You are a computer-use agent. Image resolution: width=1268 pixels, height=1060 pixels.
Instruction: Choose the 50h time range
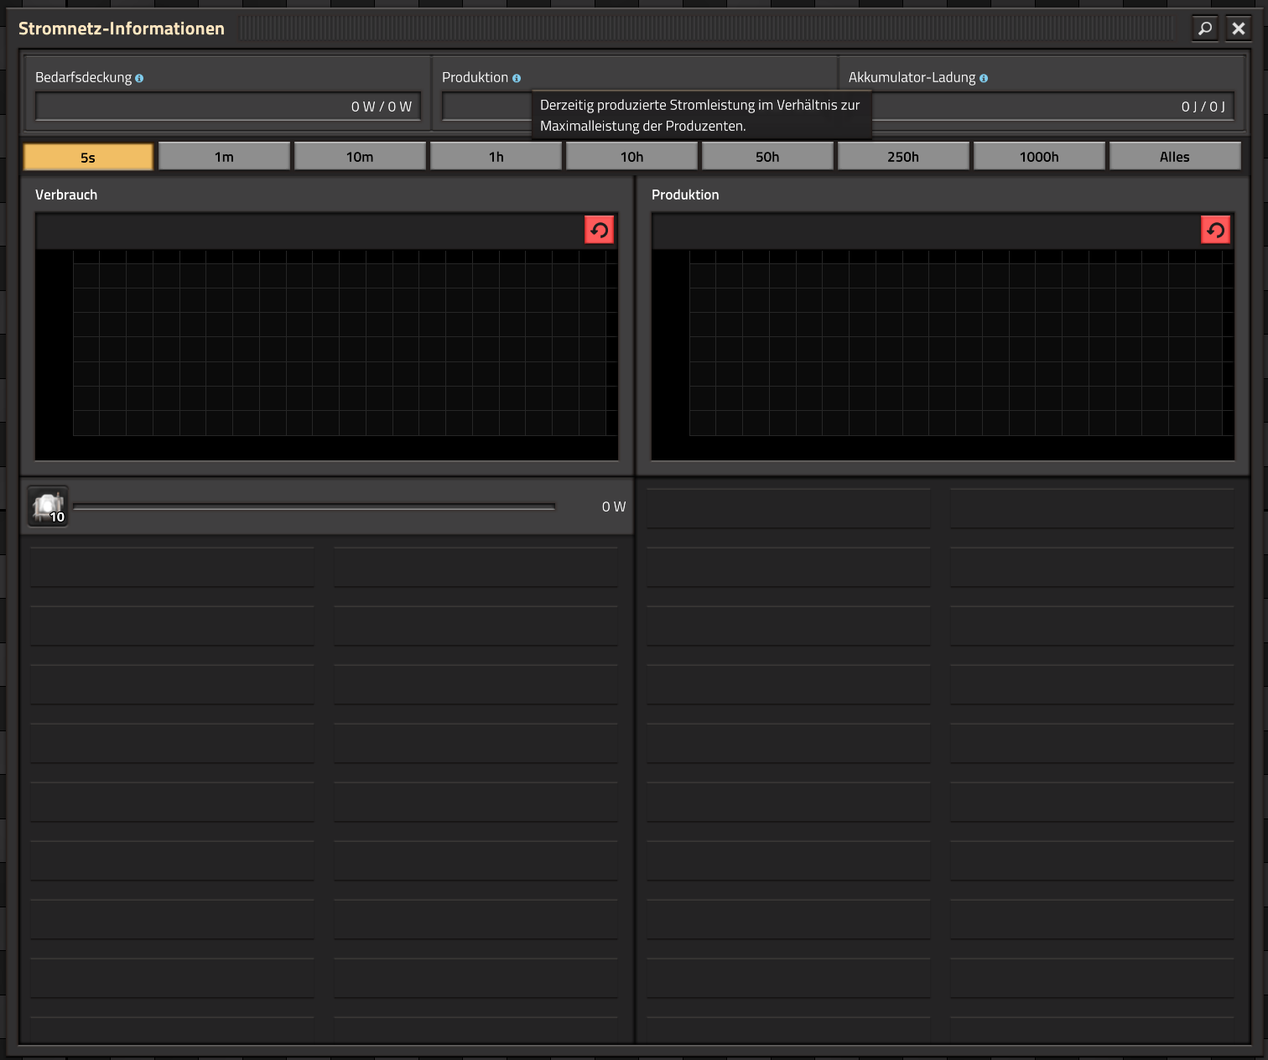[767, 157]
